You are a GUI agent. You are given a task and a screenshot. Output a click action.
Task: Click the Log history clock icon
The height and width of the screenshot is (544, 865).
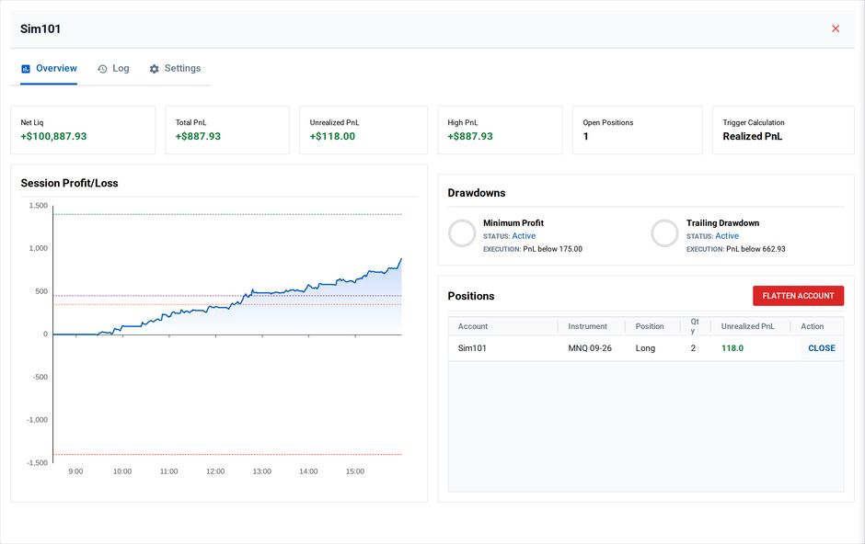[x=102, y=69]
